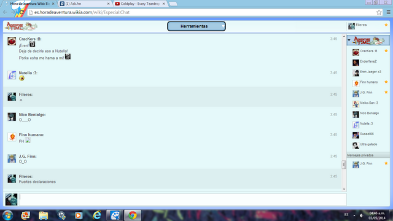Click the chat scrollbar down arrow
The image size is (393, 221).
344,189
